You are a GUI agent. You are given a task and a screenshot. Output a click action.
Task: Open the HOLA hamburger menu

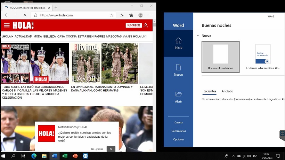tap(7, 25)
